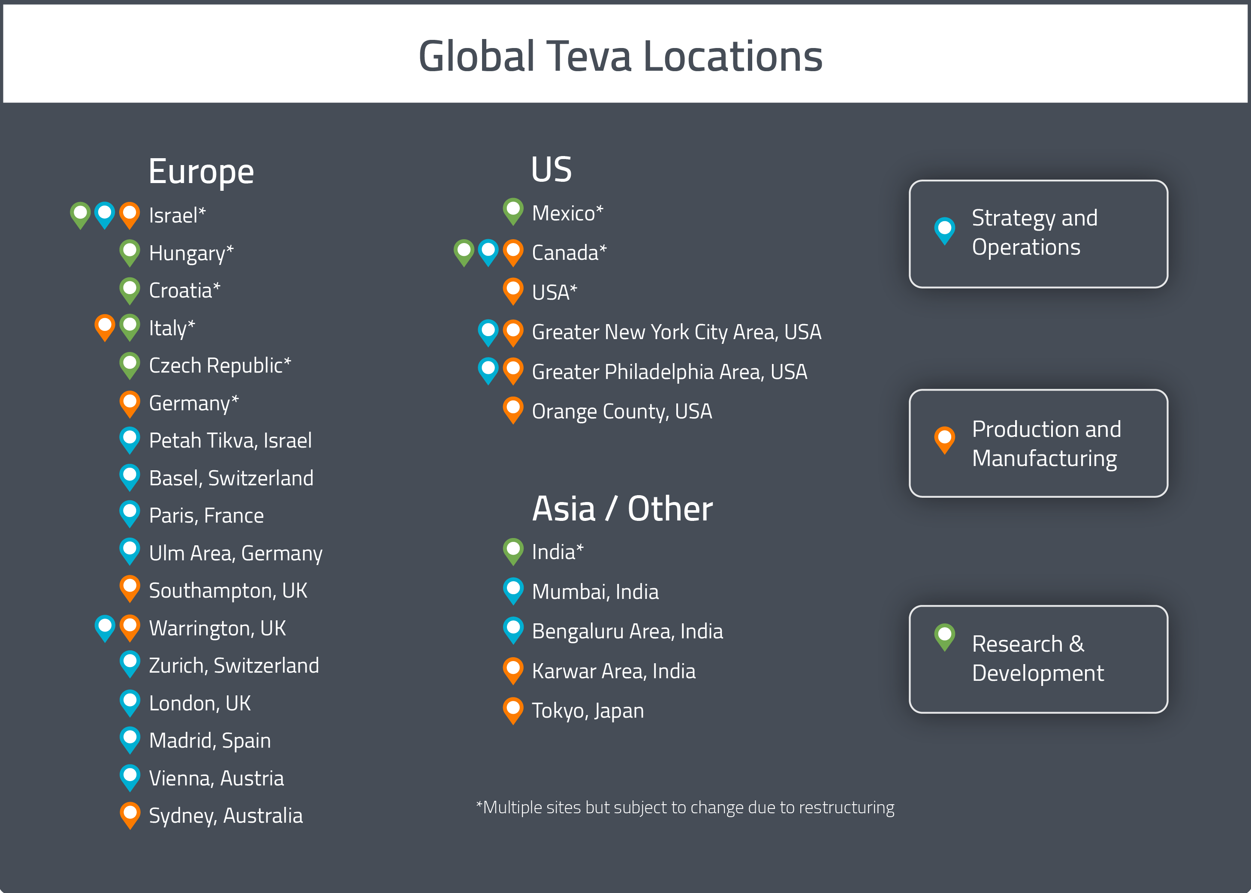Click the green pin beside Croatia*

point(130,291)
